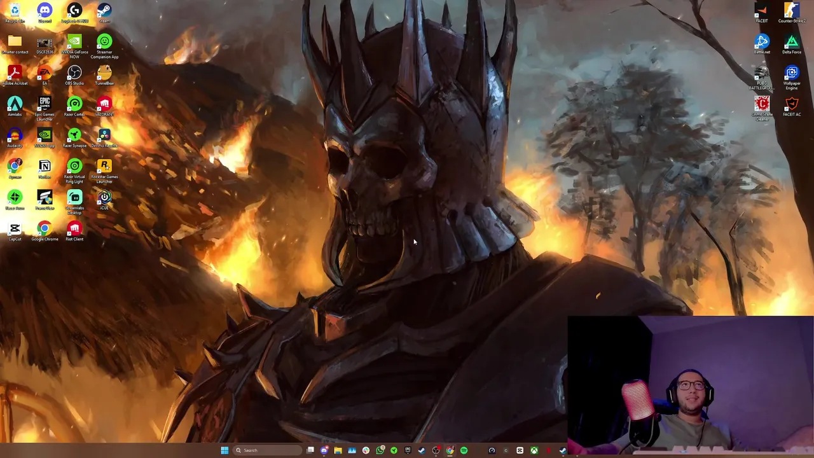Open the Adobe Acrobat shortcut
Image resolution: width=814 pixels, height=458 pixels.
point(15,76)
